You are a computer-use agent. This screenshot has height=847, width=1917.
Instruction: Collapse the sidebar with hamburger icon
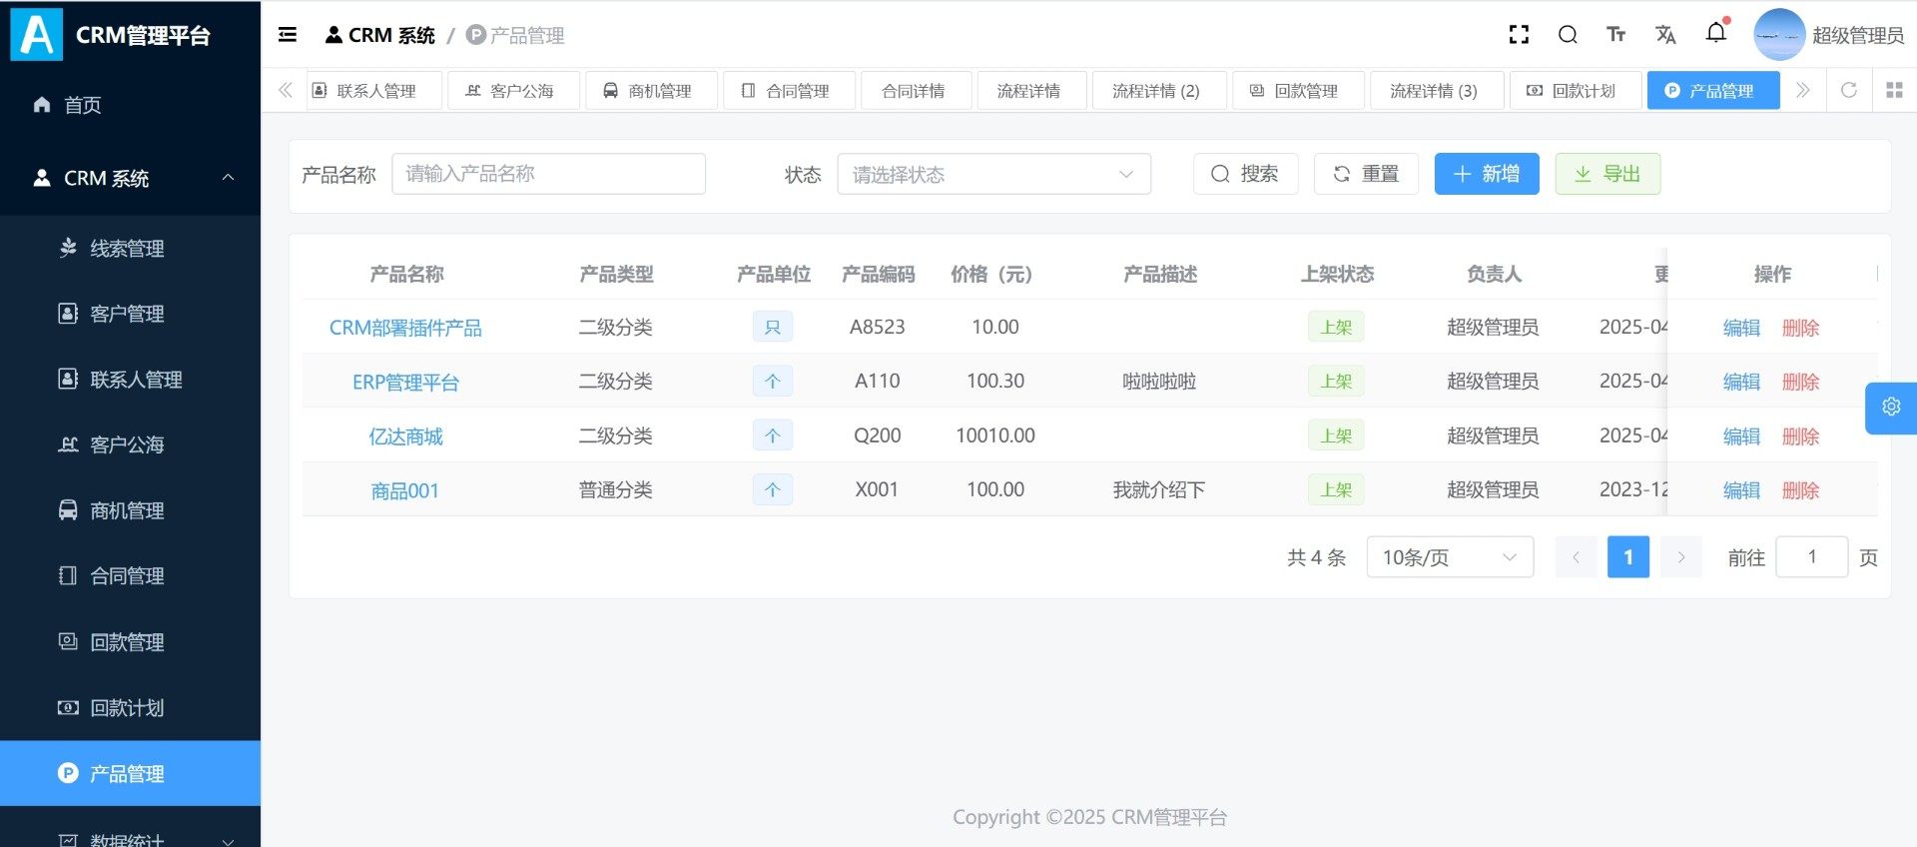[x=288, y=35]
